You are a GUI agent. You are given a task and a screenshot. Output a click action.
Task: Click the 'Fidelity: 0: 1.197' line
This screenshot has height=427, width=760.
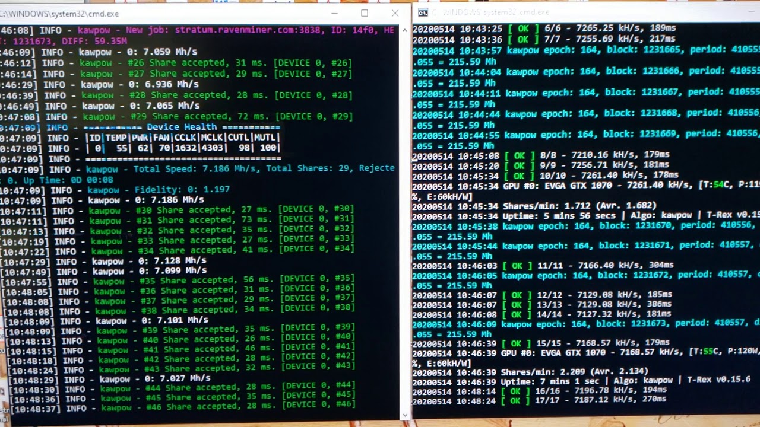pos(115,190)
